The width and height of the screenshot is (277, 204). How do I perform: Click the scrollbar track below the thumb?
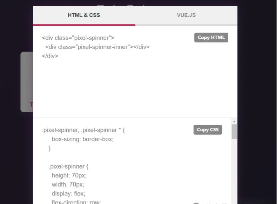coord(234,171)
